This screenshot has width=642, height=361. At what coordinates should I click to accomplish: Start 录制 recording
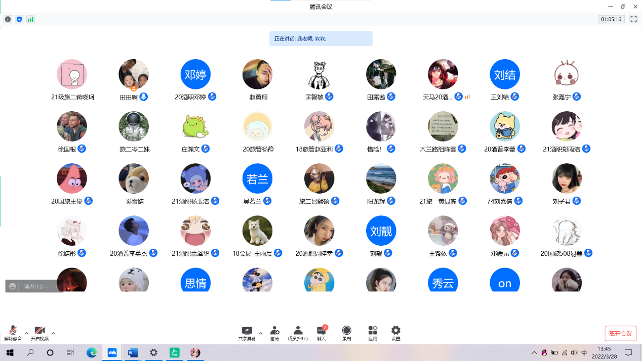[x=346, y=333]
